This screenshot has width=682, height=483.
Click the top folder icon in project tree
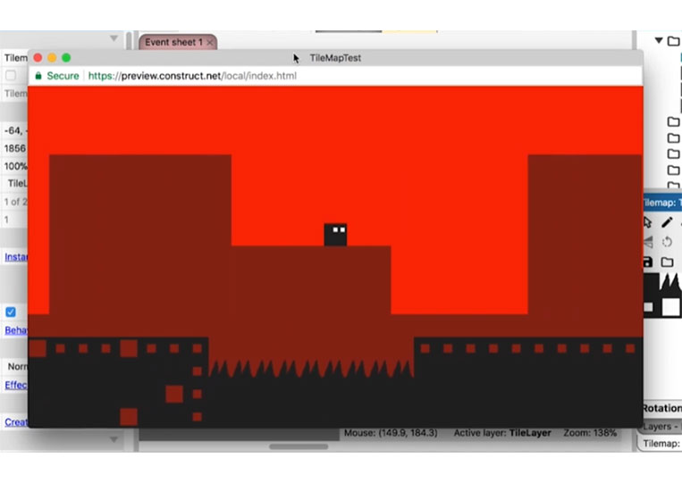point(673,41)
